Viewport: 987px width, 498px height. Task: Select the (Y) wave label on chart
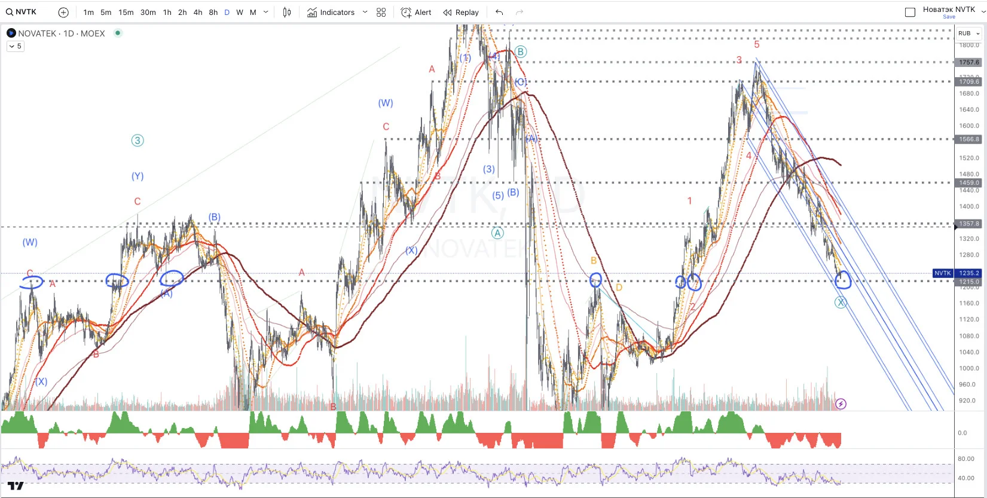[137, 176]
